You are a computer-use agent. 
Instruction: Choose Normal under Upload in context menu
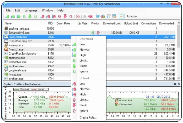click(89, 89)
